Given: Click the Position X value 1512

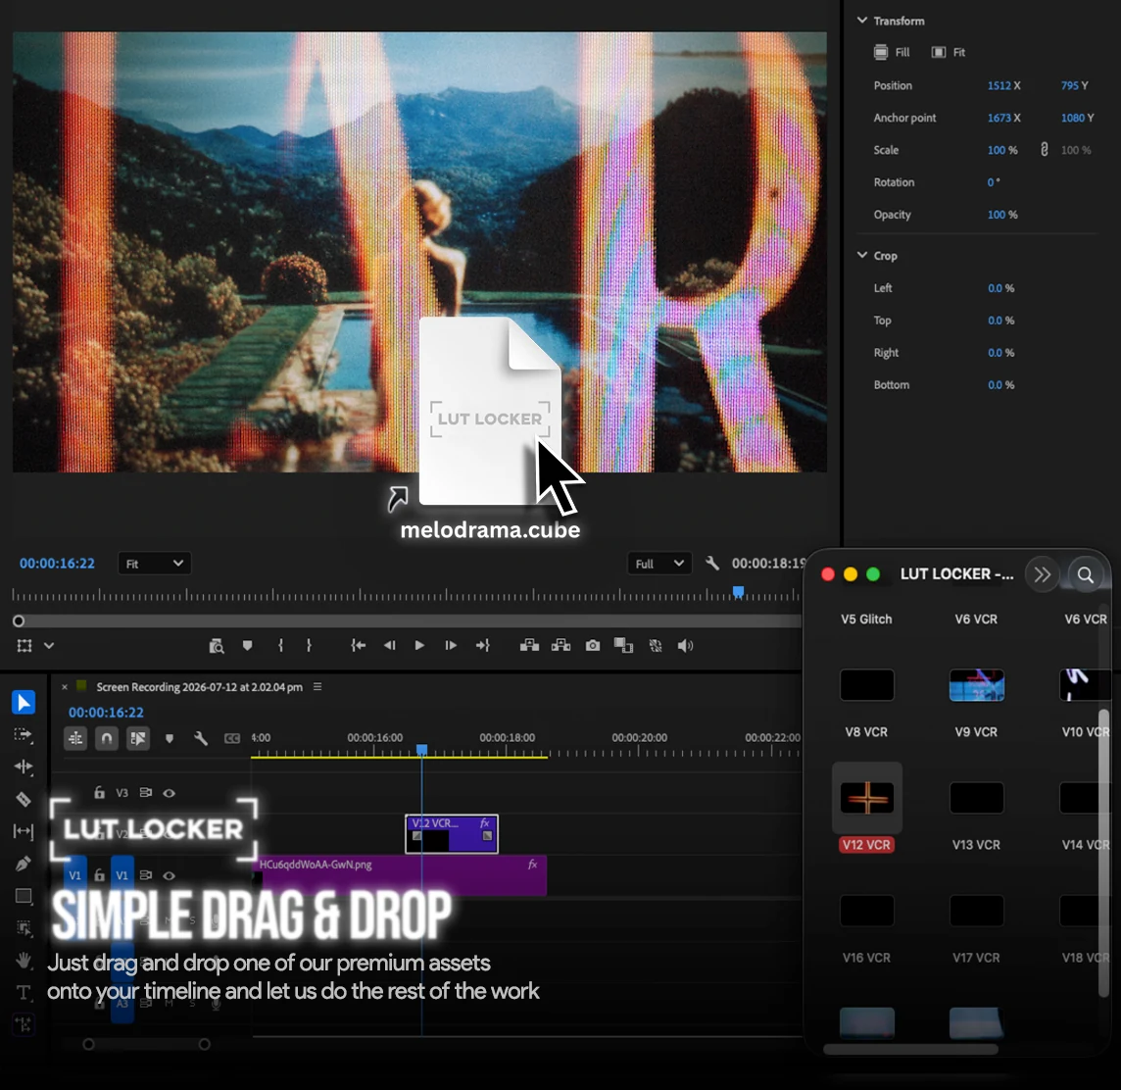Looking at the screenshot, I should click(999, 85).
